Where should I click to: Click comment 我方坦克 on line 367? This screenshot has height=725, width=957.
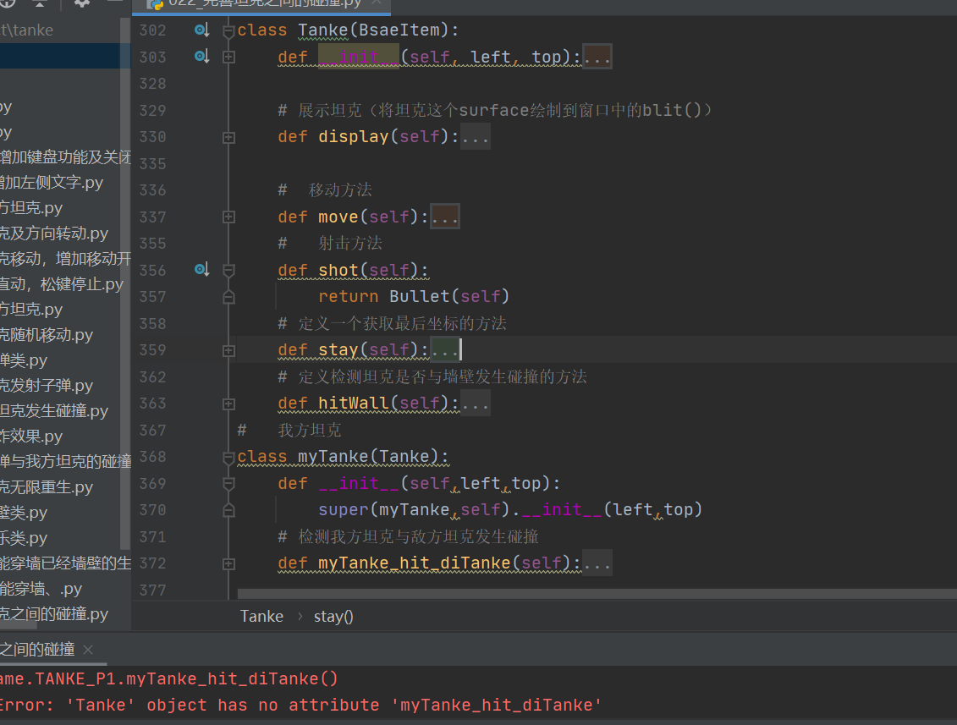(310, 431)
